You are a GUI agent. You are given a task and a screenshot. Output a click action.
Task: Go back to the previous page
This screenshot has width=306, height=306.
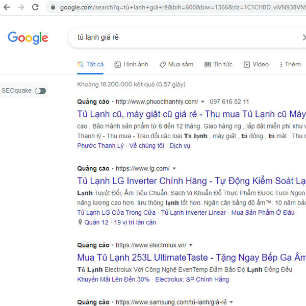pos(7,7)
